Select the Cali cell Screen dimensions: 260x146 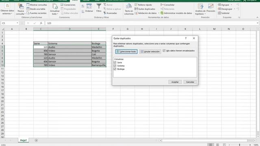pos(98,54)
